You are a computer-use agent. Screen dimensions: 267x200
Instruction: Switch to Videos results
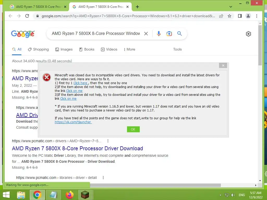click(x=109, y=49)
